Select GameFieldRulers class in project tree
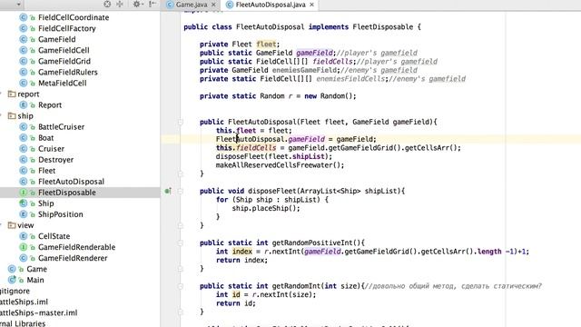The image size is (581, 327). point(68,73)
